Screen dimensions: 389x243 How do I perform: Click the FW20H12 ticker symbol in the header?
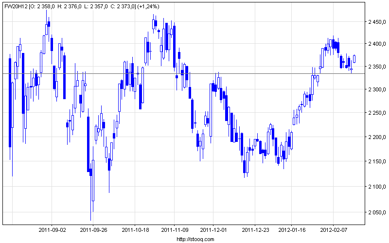pos(16,7)
